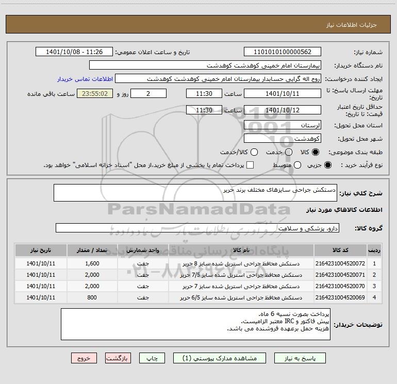Select the جزیی purchase type radio
The height and width of the screenshot is (384, 397).
327,165
